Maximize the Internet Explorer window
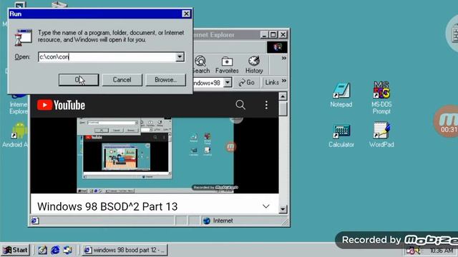 (x=273, y=35)
